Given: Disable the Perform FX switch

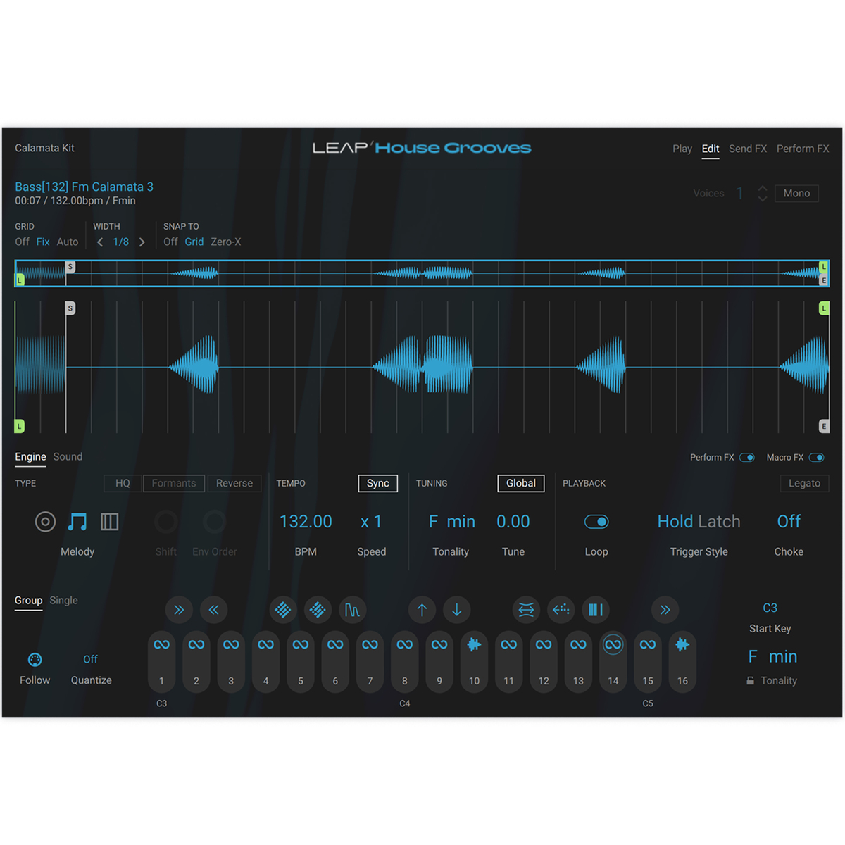Looking at the screenshot, I should [x=747, y=458].
